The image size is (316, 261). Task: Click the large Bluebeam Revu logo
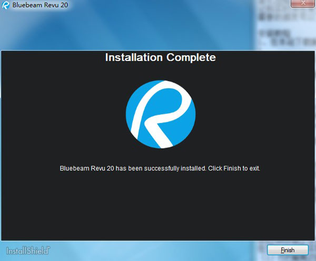161,114
